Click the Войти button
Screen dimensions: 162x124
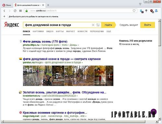[147, 25]
